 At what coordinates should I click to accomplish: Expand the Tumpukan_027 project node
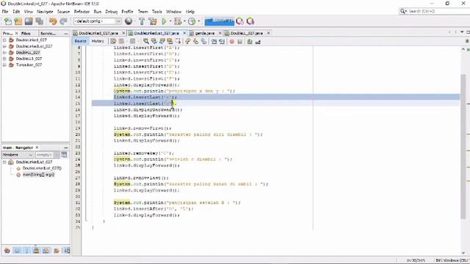click(4, 65)
